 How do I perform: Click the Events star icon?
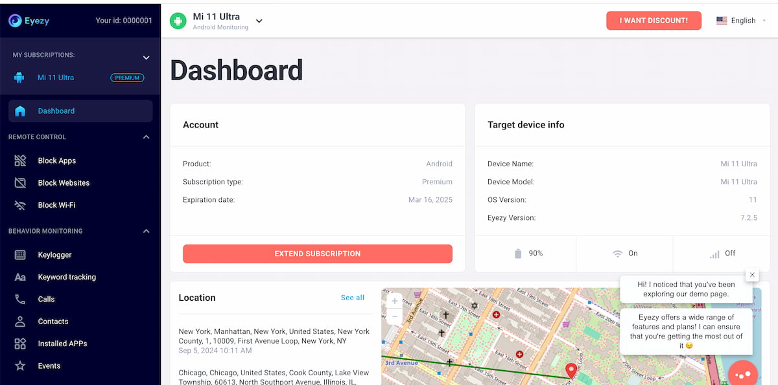click(20, 366)
